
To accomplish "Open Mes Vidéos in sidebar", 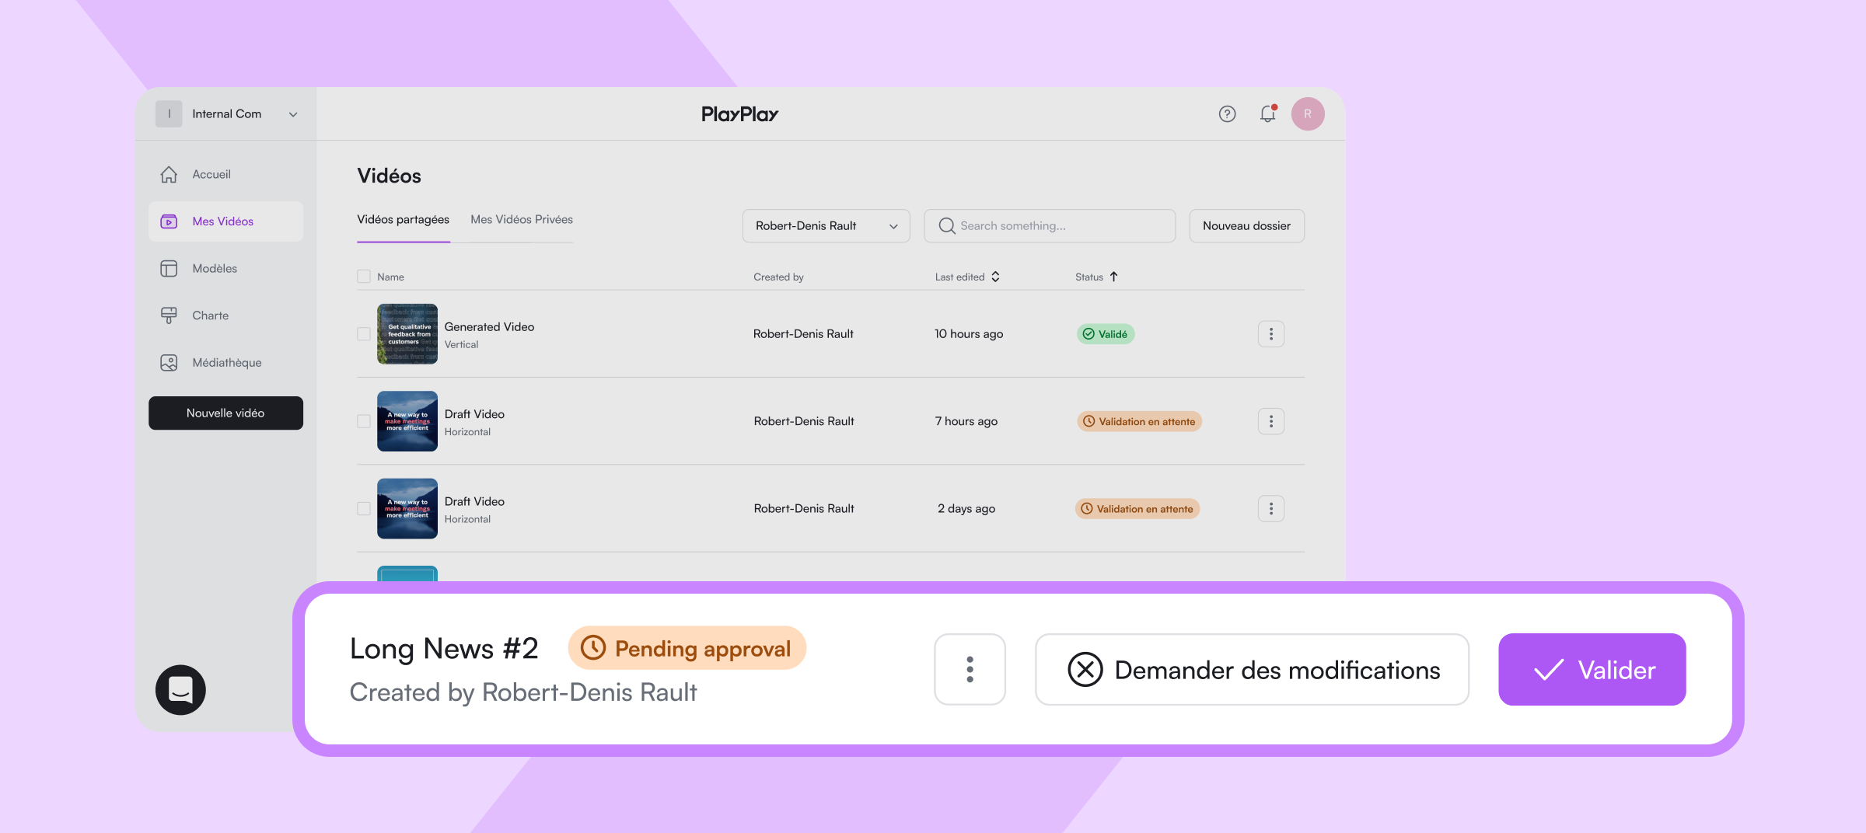I will (x=225, y=221).
